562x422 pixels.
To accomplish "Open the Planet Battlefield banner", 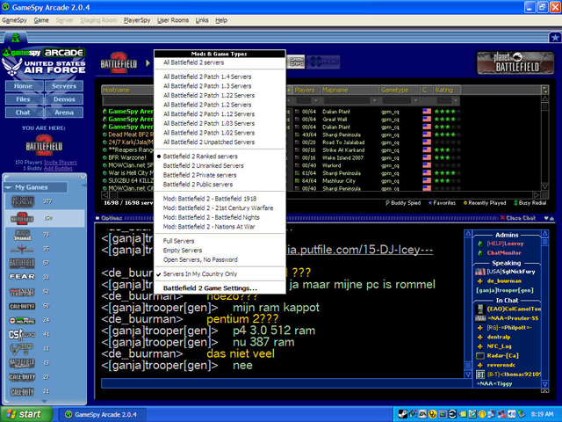I will coord(515,62).
